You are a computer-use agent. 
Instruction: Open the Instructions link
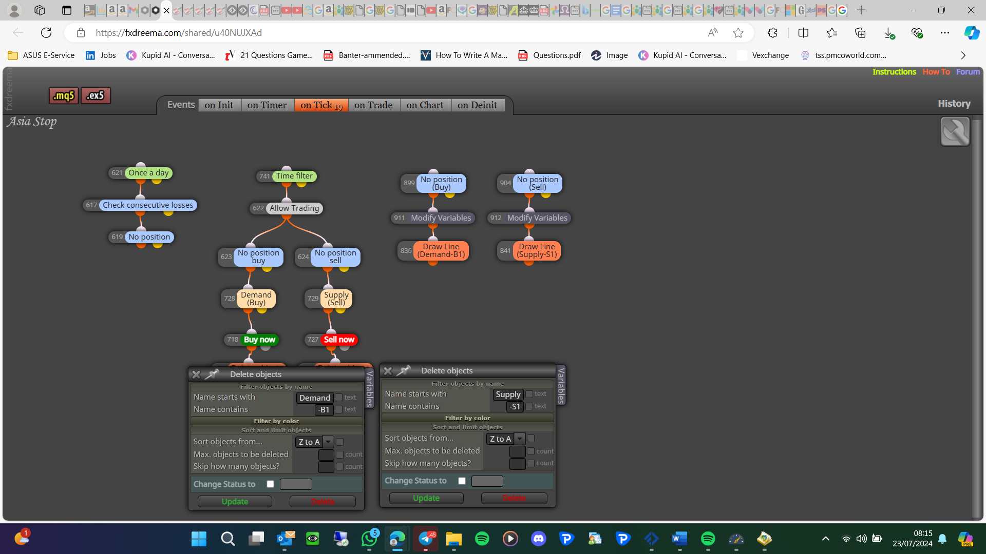click(894, 72)
